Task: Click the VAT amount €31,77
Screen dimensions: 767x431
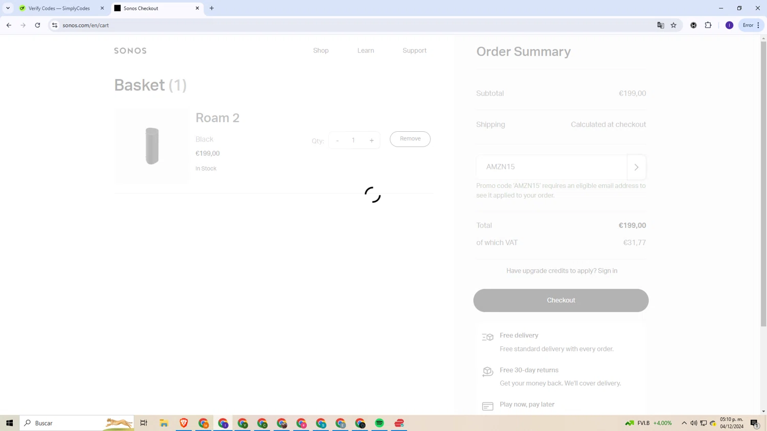Action: [635, 243]
